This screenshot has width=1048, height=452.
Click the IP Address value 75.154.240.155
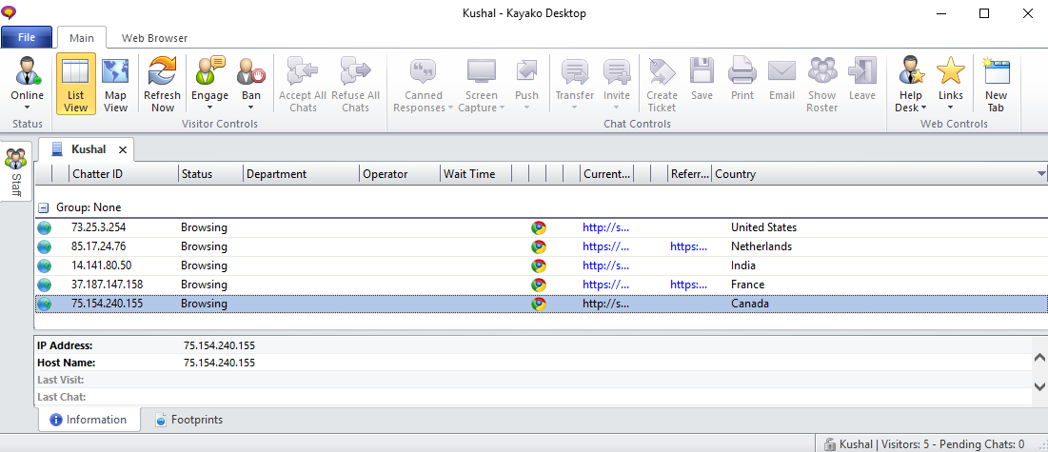tap(219, 345)
